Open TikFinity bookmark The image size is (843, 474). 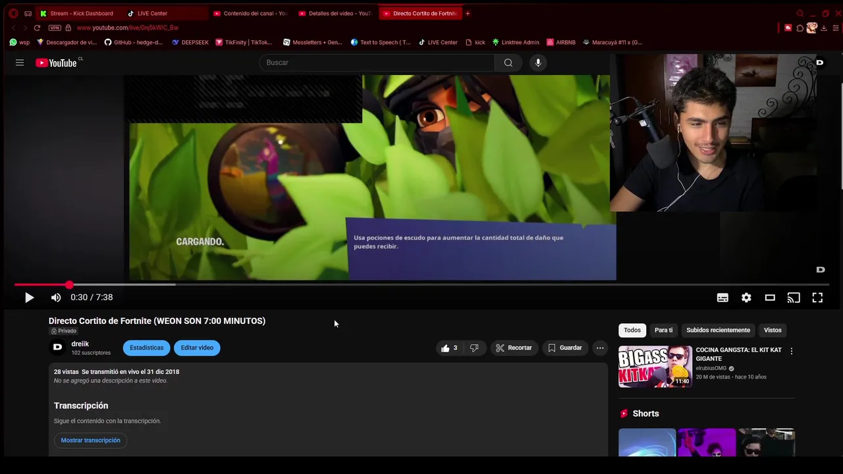click(244, 42)
